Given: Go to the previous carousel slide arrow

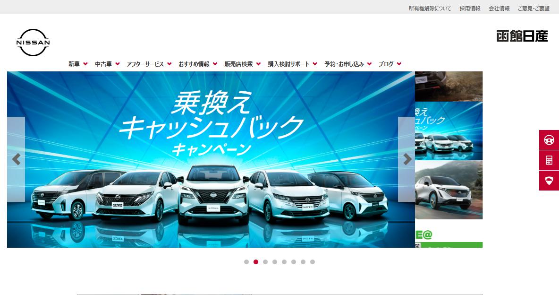Looking at the screenshot, I should point(16,159).
